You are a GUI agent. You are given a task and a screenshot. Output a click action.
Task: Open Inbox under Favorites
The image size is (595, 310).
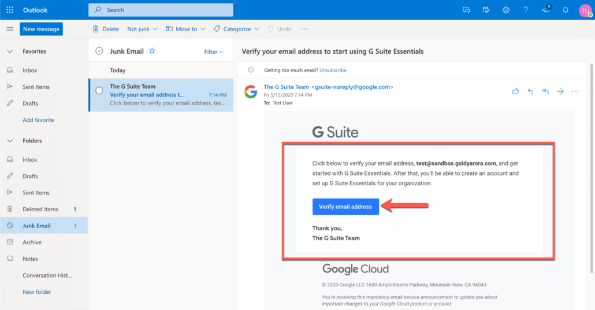pyautogui.click(x=44, y=70)
